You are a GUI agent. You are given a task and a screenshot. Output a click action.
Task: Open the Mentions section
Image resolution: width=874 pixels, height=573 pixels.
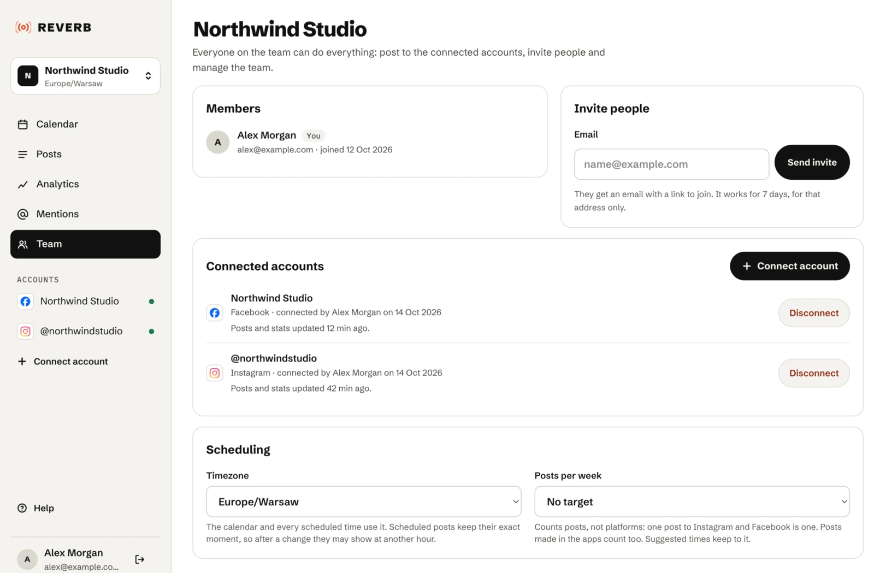85,214
